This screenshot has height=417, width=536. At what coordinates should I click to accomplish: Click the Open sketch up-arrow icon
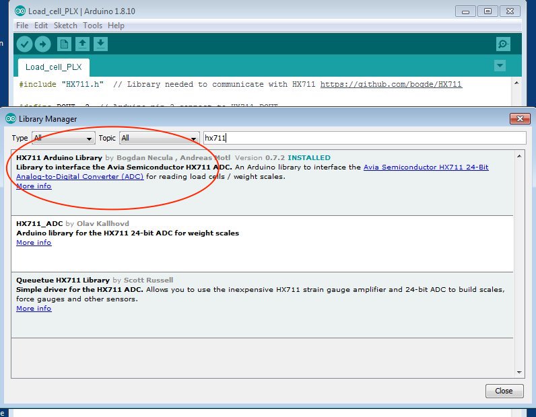(x=82, y=44)
